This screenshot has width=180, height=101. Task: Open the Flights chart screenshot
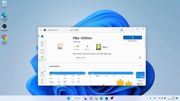point(111,79)
